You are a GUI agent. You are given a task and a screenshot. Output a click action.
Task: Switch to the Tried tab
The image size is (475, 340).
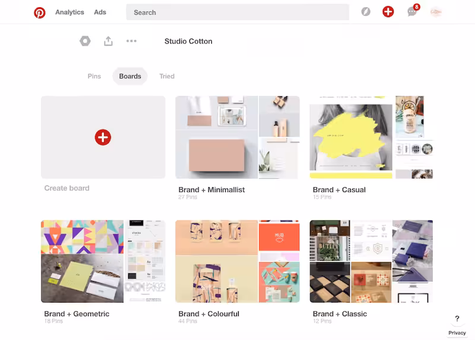(x=167, y=76)
